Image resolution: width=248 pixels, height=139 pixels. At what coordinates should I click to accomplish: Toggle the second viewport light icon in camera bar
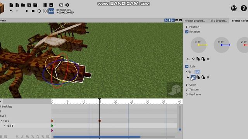click(x=170, y=20)
